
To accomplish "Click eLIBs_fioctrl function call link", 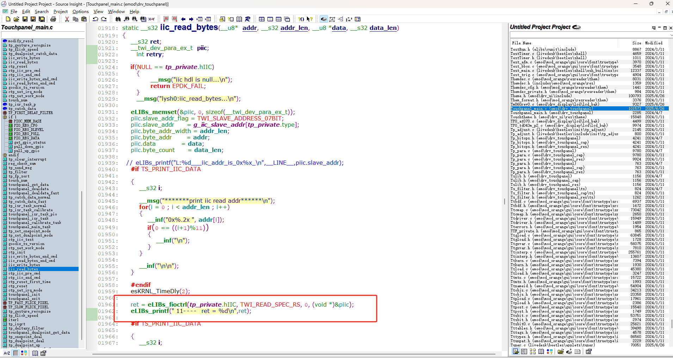I will [x=167, y=304].
